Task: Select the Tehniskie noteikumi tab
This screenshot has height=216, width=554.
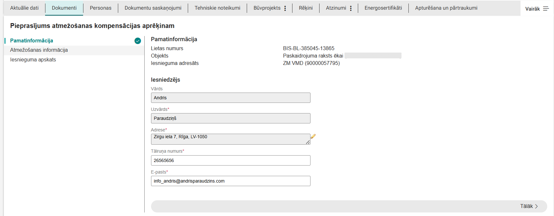Action: coord(217,8)
